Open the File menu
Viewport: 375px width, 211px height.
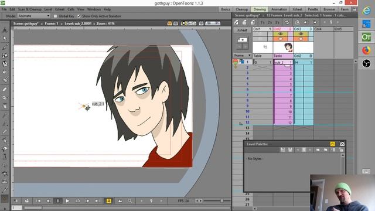pyautogui.click(x=4, y=9)
